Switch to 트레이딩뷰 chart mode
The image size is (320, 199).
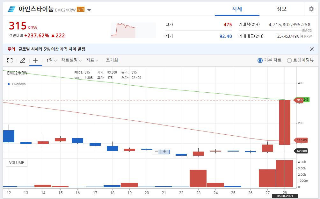[289, 60]
